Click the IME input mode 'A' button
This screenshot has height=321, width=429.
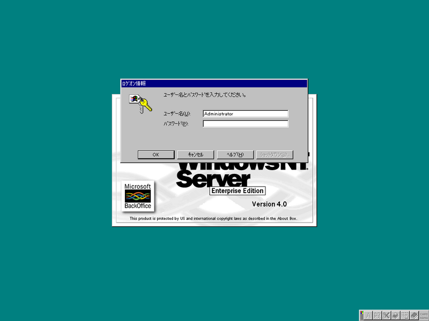click(x=368, y=315)
